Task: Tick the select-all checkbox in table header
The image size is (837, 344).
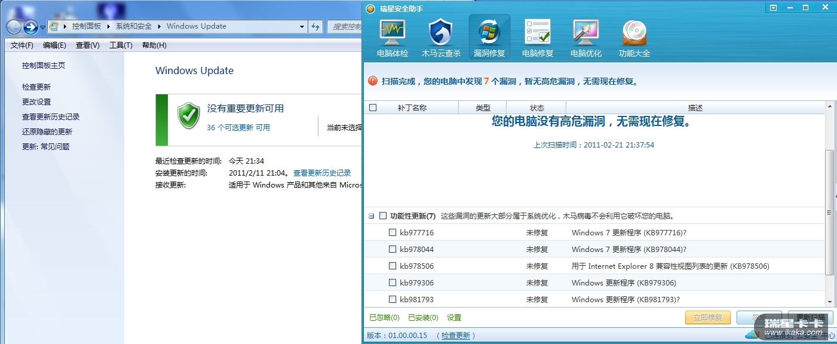Action: (x=373, y=107)
